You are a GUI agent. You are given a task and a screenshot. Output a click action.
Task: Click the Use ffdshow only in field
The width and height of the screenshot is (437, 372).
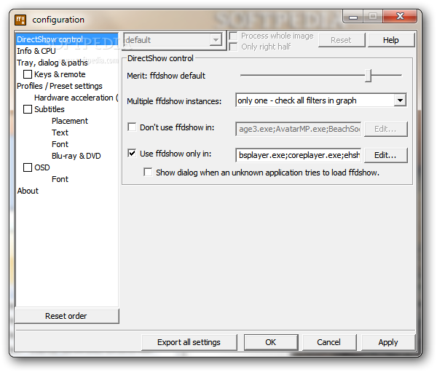pyautogui.click(x=299, y=155)
